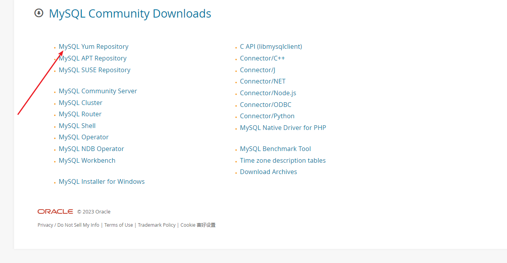Open MySQL SUSE Repository link
Screen dimensions: 507x263
[94, 70]
